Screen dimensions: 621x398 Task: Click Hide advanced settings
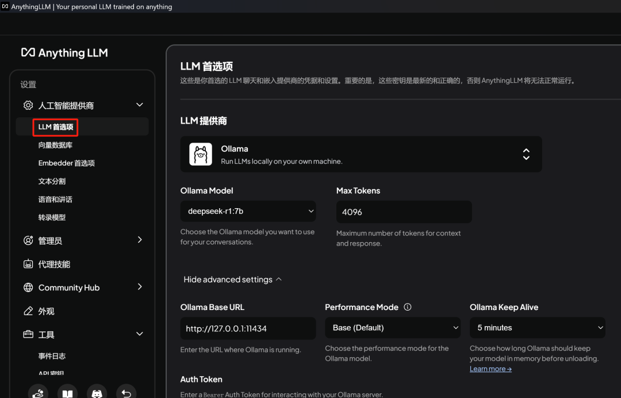[232, 280]
